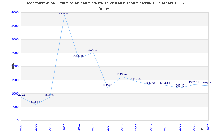This screenshot has width=211, height=132.
Task: Click the 1500 y-axis tick label
Action: [x=15, y=80]
